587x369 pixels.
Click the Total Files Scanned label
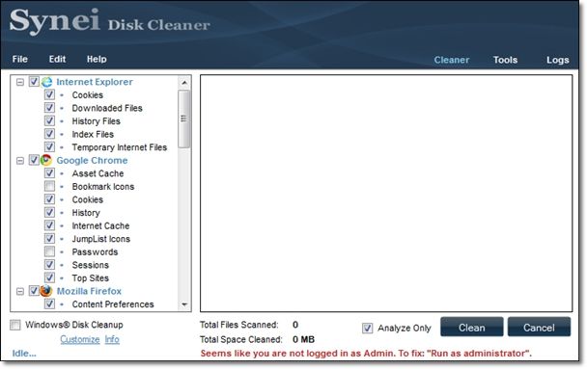[238, 325]
